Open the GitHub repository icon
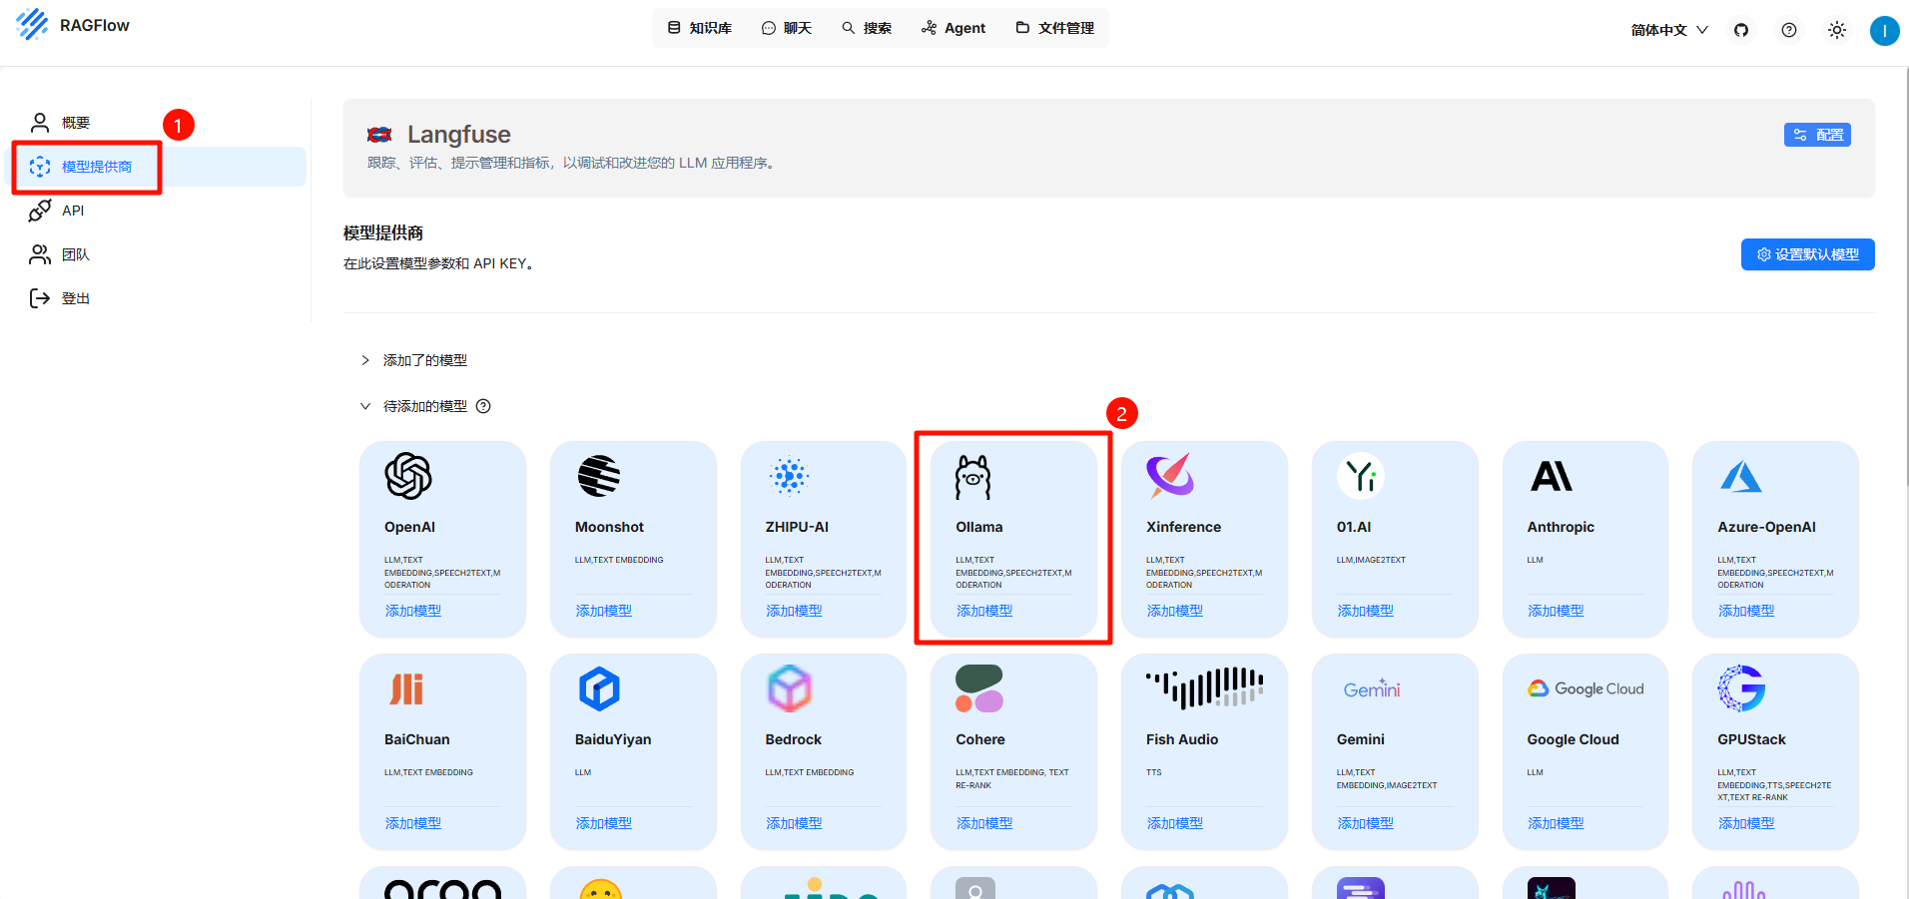1909x899 pixels. [x=1741, y=30]
